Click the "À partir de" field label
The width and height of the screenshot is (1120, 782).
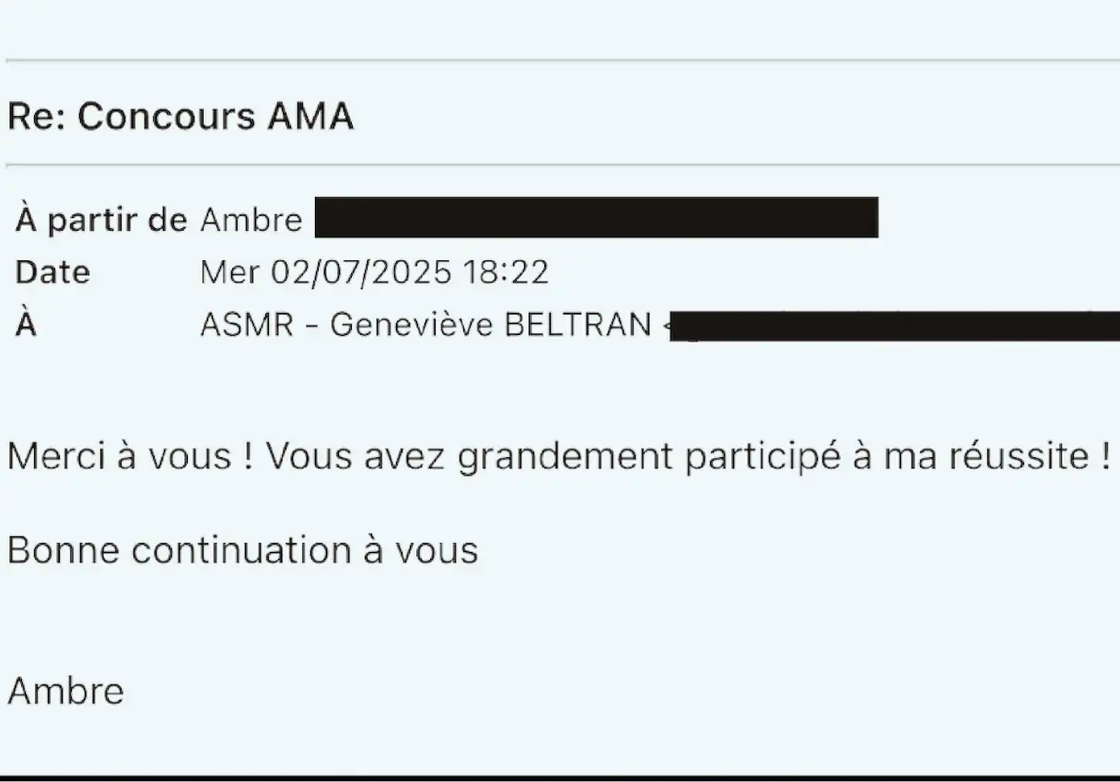click(101, 220)
